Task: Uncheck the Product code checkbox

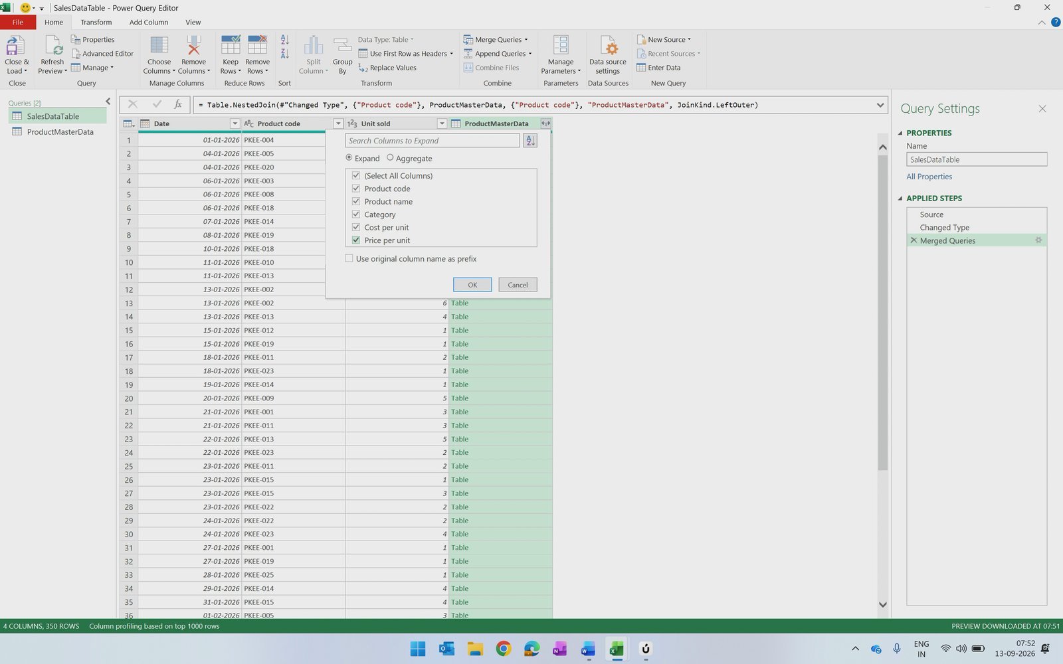Action: tap(356, 189)
